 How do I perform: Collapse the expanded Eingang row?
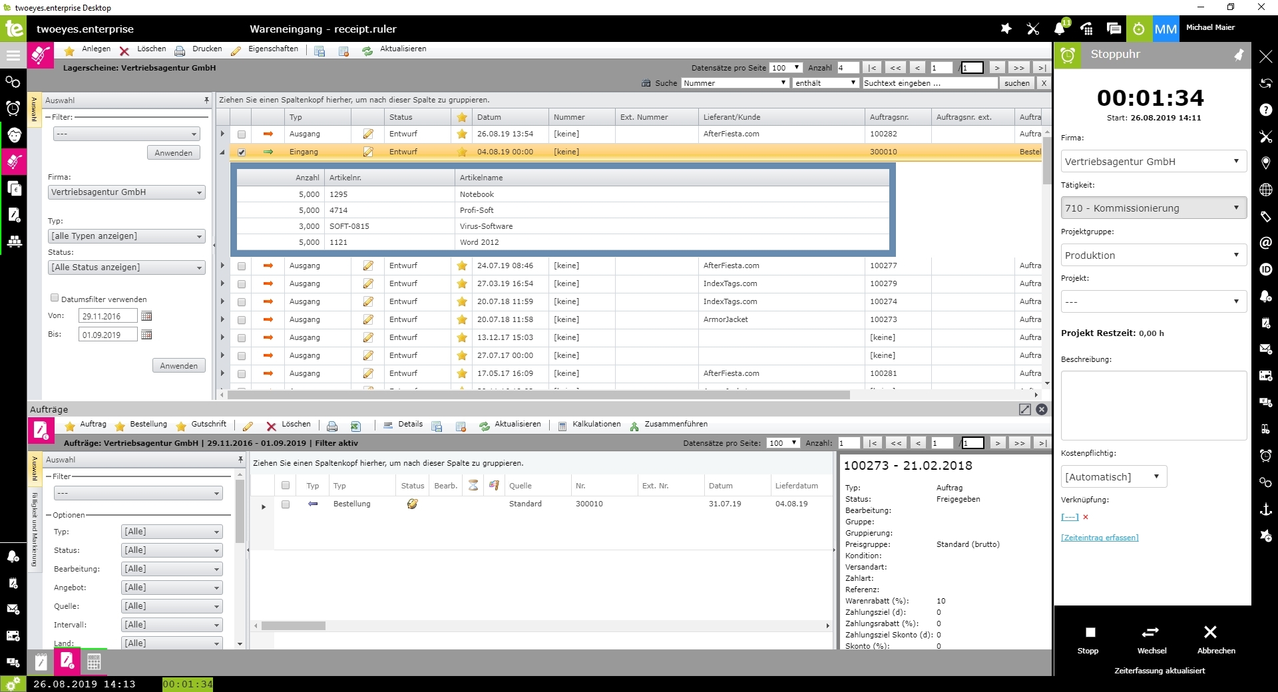click(222, 152)
